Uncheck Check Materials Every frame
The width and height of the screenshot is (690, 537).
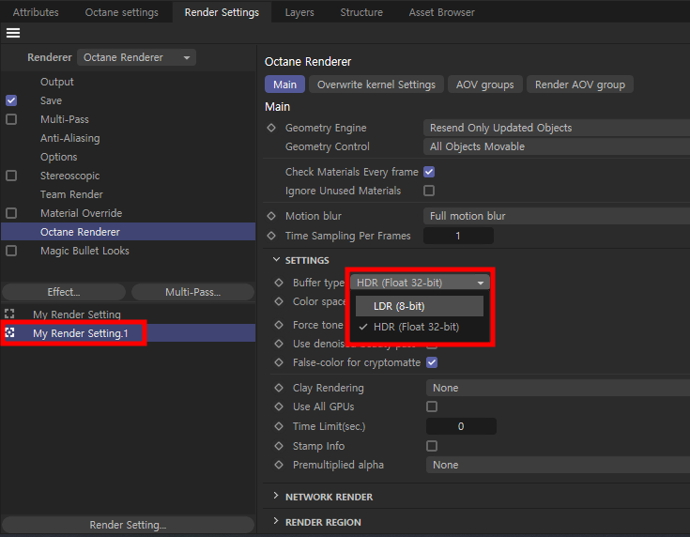coord(429,172)
